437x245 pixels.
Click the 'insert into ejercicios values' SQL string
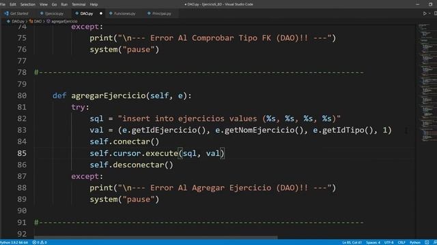[x=229, y=118]
